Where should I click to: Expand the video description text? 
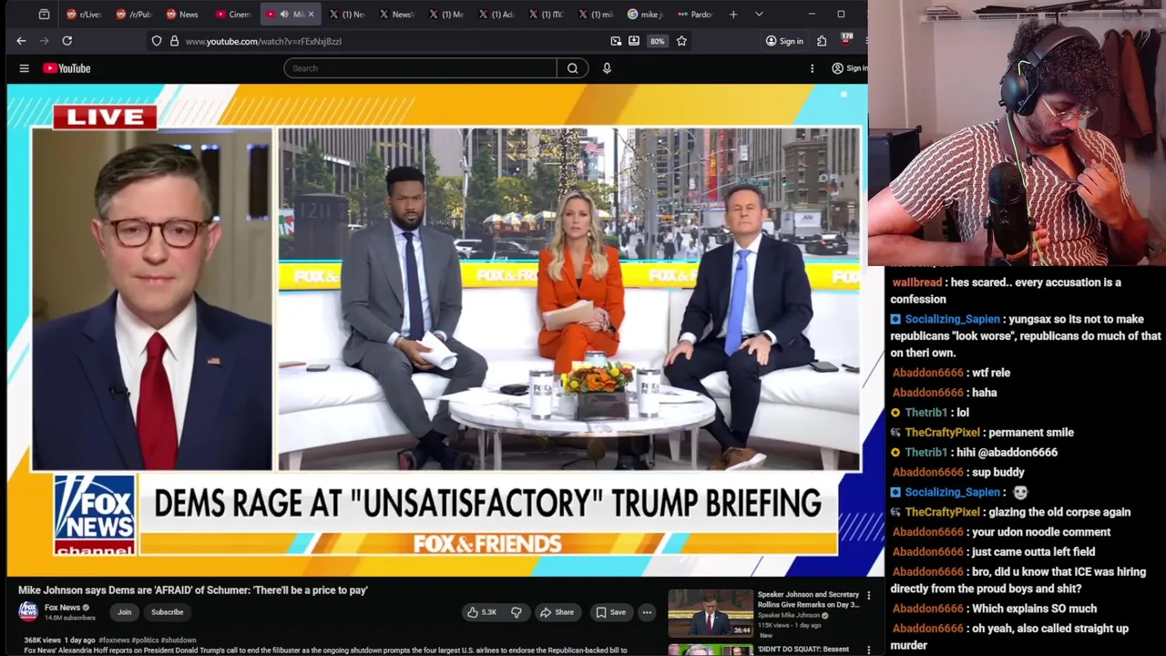(325, 651)
